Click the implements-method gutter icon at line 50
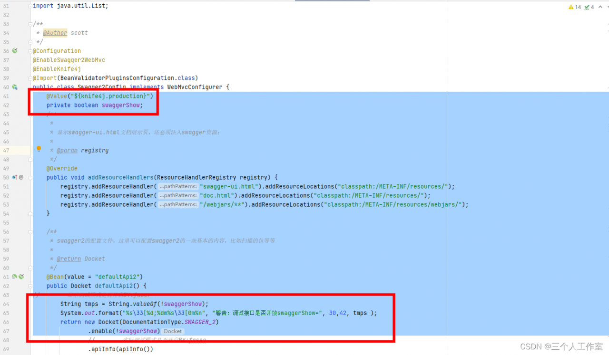Viewport: 609px width, 355px height. point(15,177)
